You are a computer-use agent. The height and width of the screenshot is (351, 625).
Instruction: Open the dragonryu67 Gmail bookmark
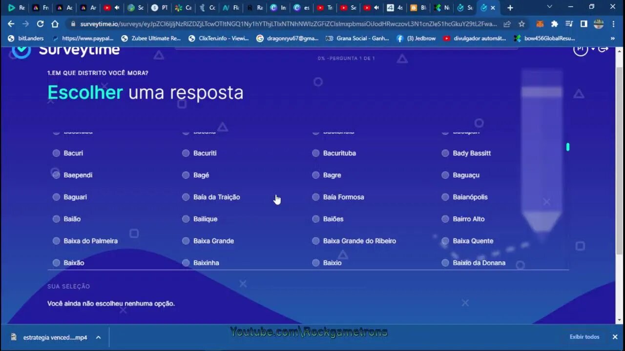pos(287,38)
